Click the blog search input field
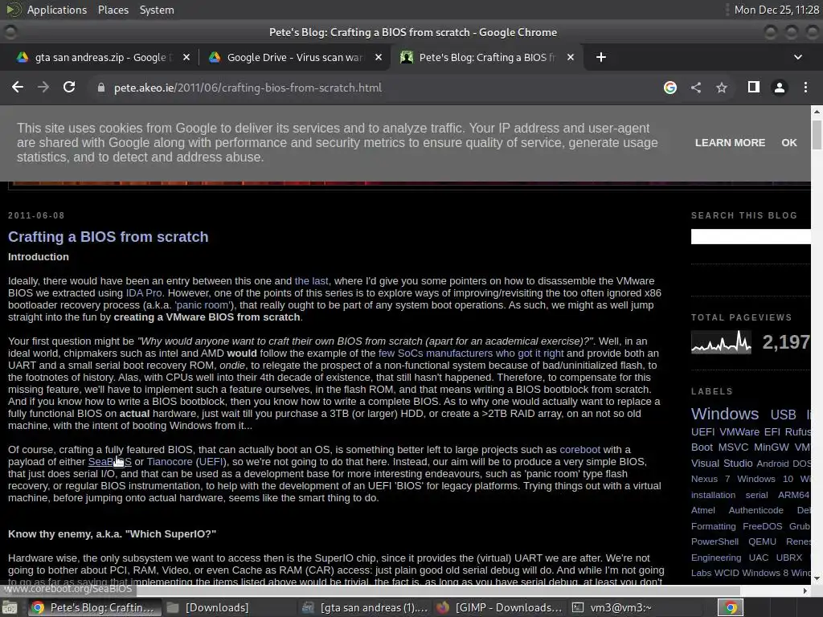Image resolution: width=823 pixels, height=617 pixels. click(751, 237)
